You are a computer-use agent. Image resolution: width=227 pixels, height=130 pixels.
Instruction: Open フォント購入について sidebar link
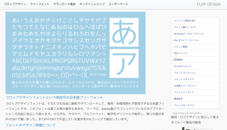click(x=195, y=27)
